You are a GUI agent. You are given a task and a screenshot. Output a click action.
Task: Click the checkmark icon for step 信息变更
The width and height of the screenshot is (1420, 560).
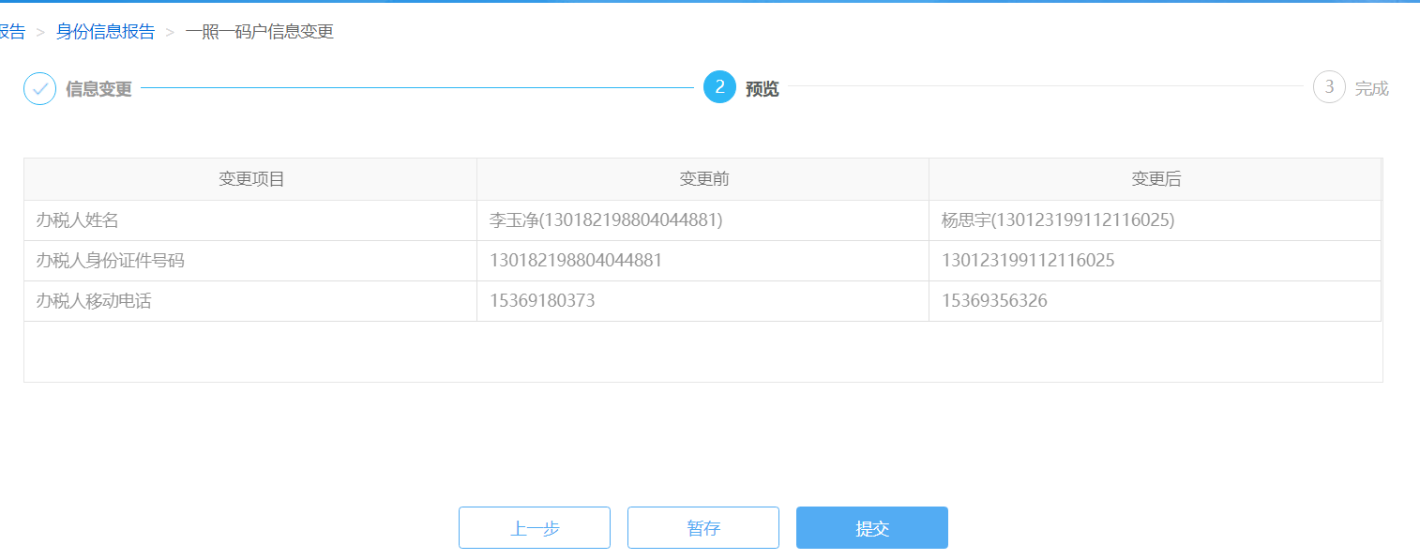point(39,89)
